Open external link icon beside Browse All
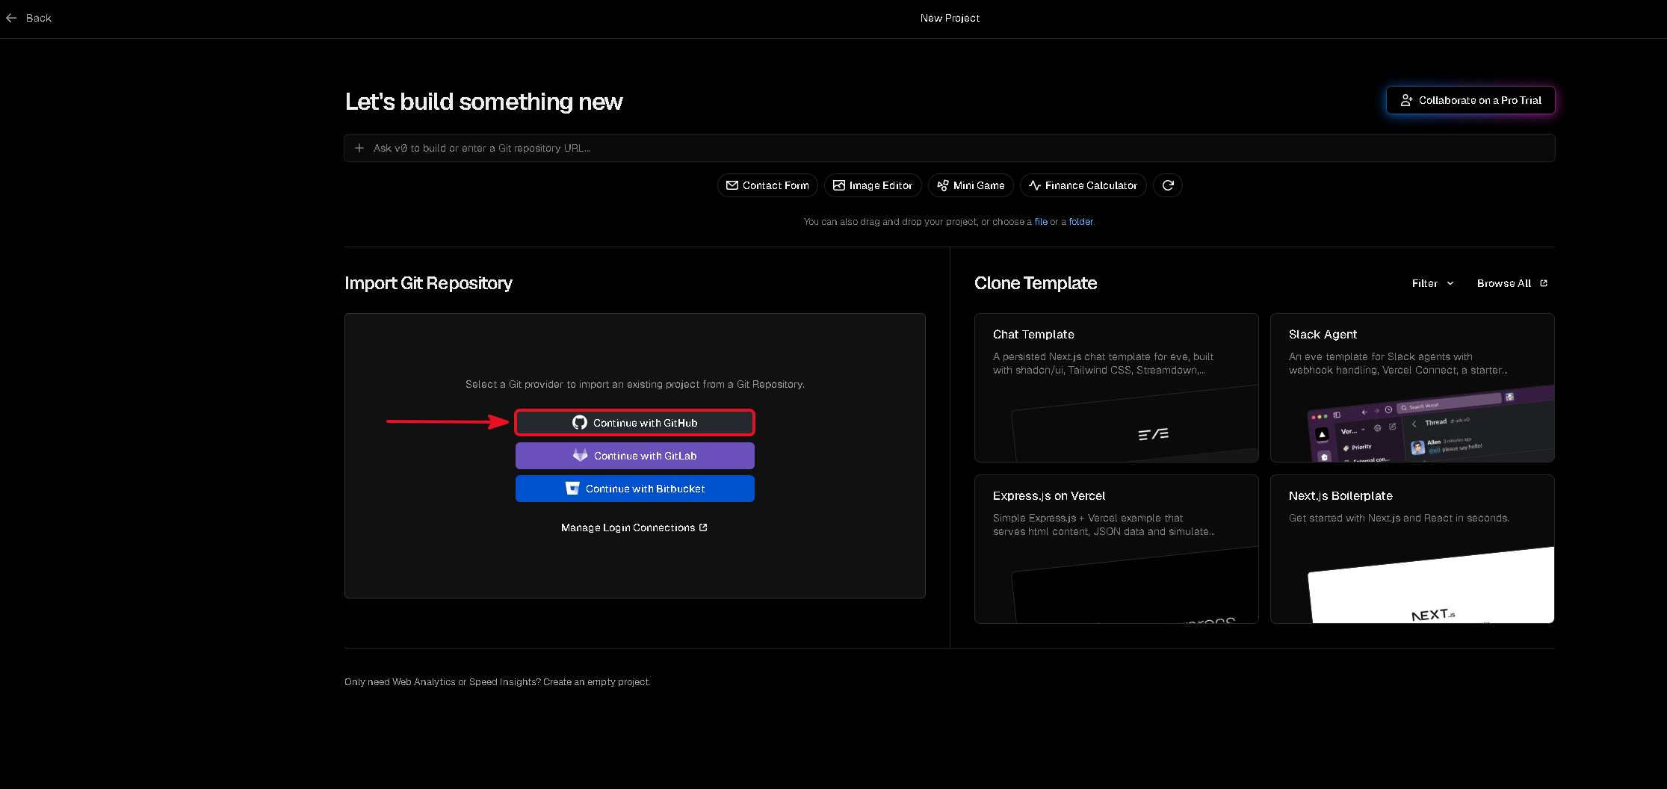The height and width of the screenshot is (789, 1667). (1544, 283)
